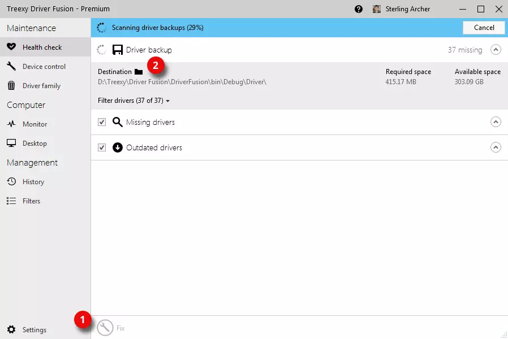Click the Scanning driver backups (29%) text
Image resolution: width=508 pixels, height=339 pixels.
coord(158,28)
